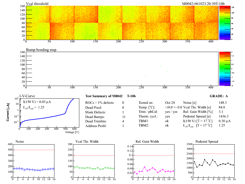Click the Dead Pixel value 0
This screenshot has width=245, height=184.
tap(123, 108)
